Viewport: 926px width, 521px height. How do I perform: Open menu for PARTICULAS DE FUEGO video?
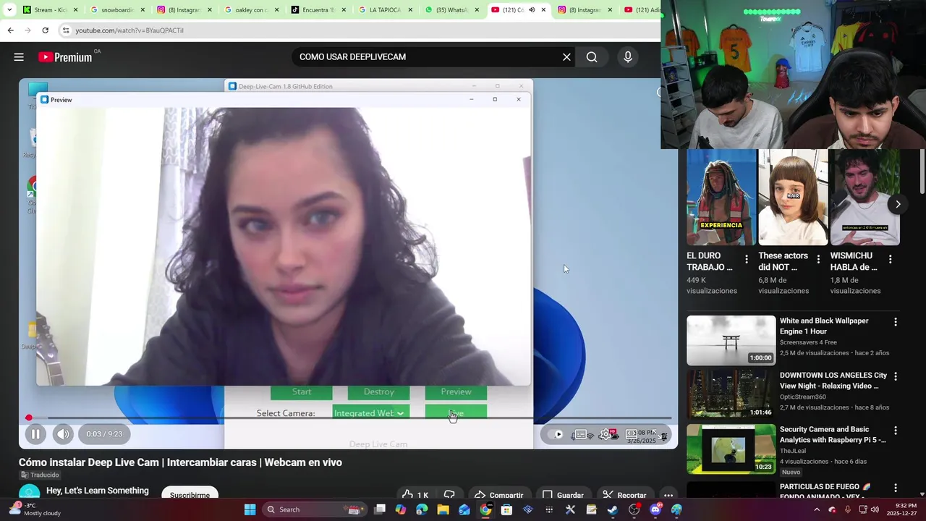pos(896,488)
